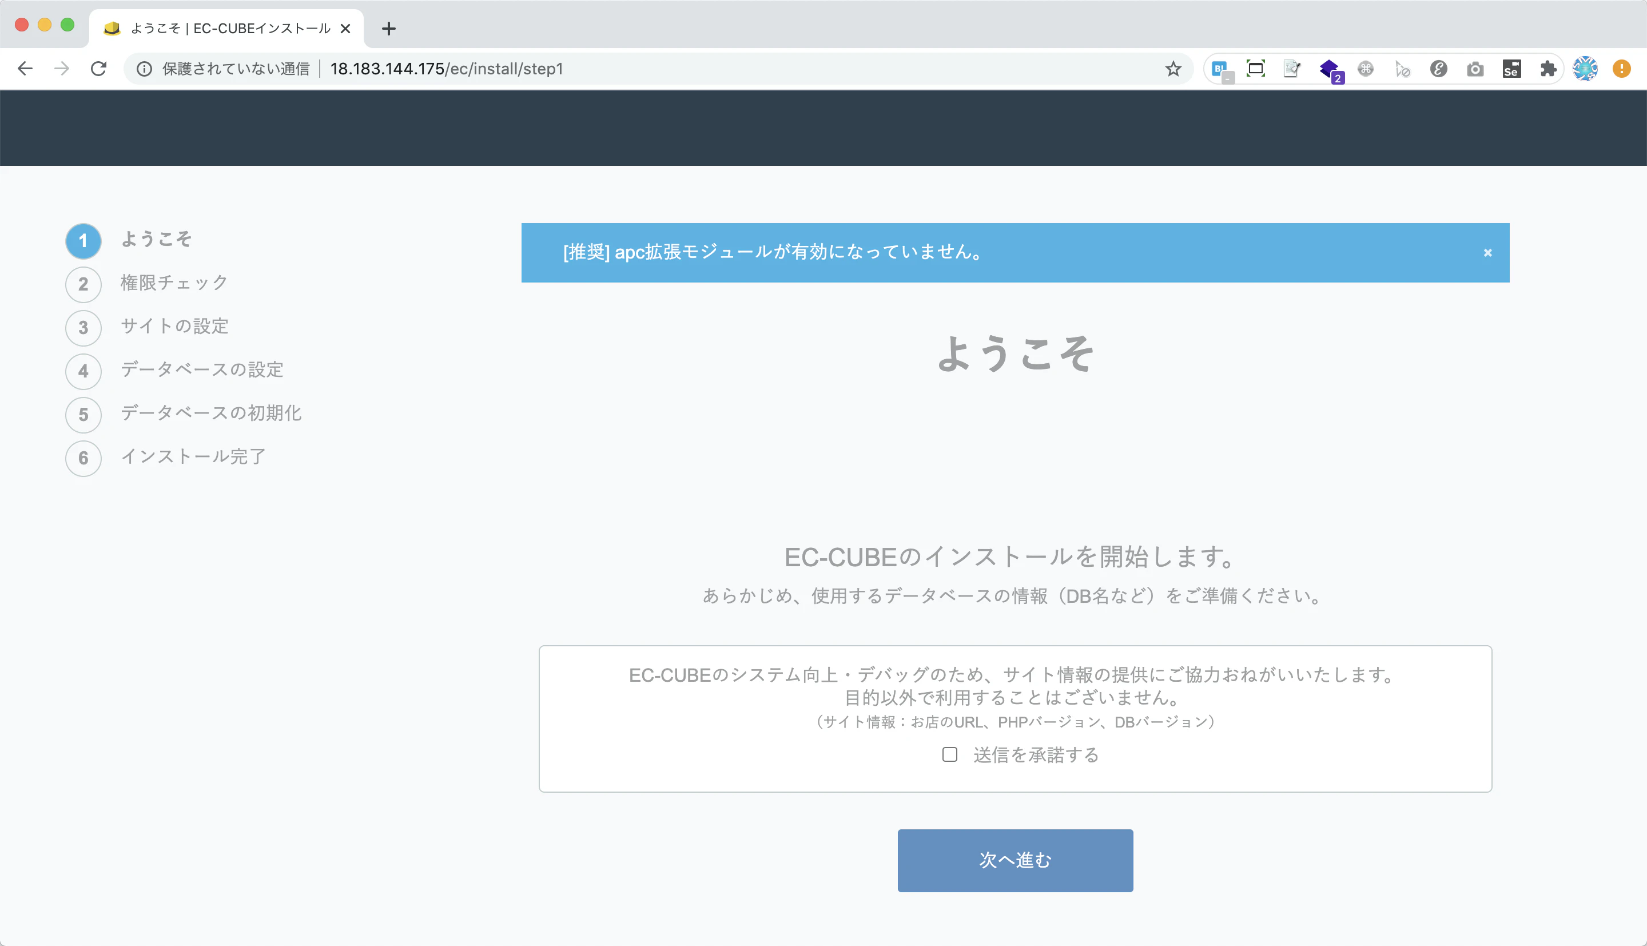Open the orange alert update icon
1647x946 pixels.
click(x=1622, y=69)
